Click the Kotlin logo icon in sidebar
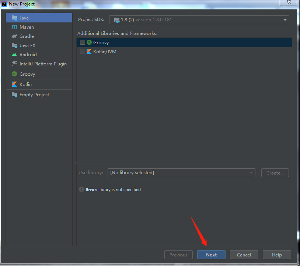This screenshot has width=300, height=266. (14, 84)
